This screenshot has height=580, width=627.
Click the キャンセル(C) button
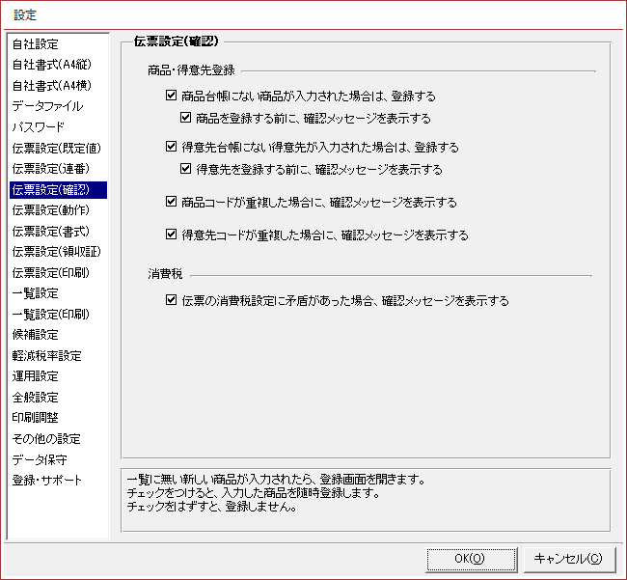[567, 558]
